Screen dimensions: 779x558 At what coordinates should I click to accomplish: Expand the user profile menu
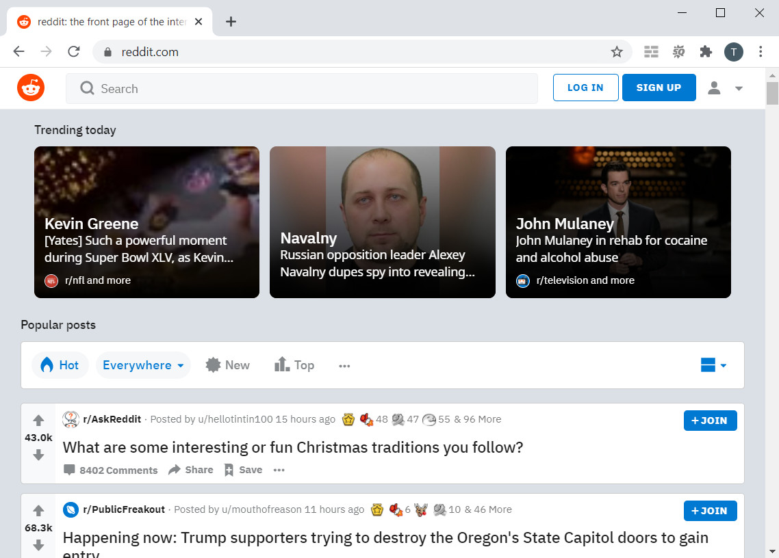[725, 88]
